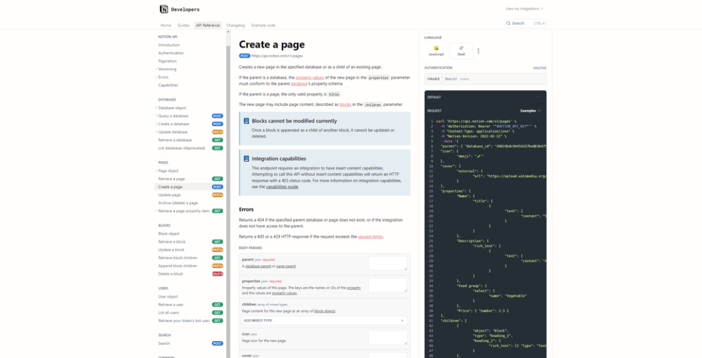Expand Retrieve a page property item

pos(156,211)
